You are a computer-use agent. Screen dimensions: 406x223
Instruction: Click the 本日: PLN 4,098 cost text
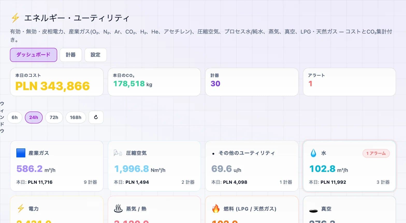click(229, 182)
